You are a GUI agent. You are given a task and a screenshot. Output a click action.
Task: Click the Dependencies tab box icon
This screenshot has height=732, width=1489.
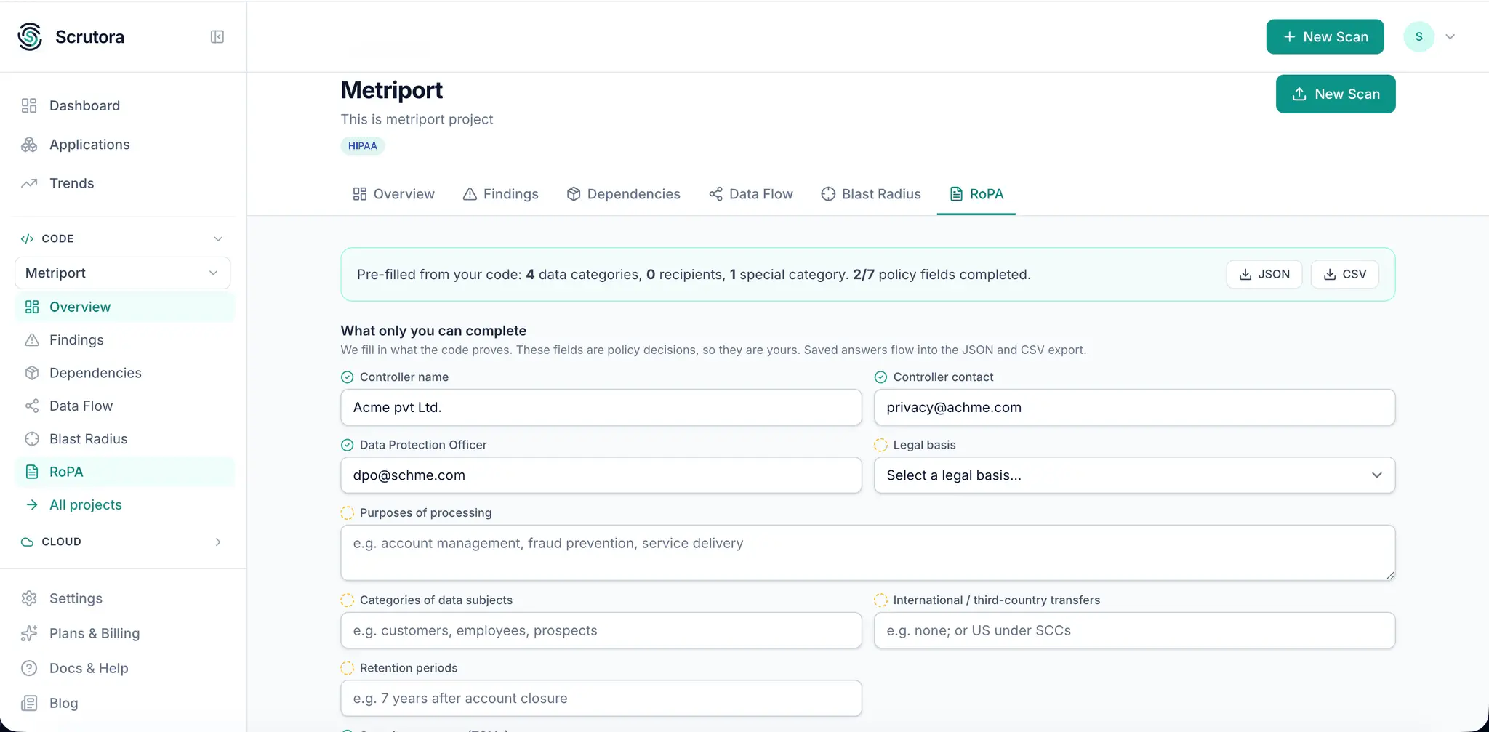tap(574, 194)
